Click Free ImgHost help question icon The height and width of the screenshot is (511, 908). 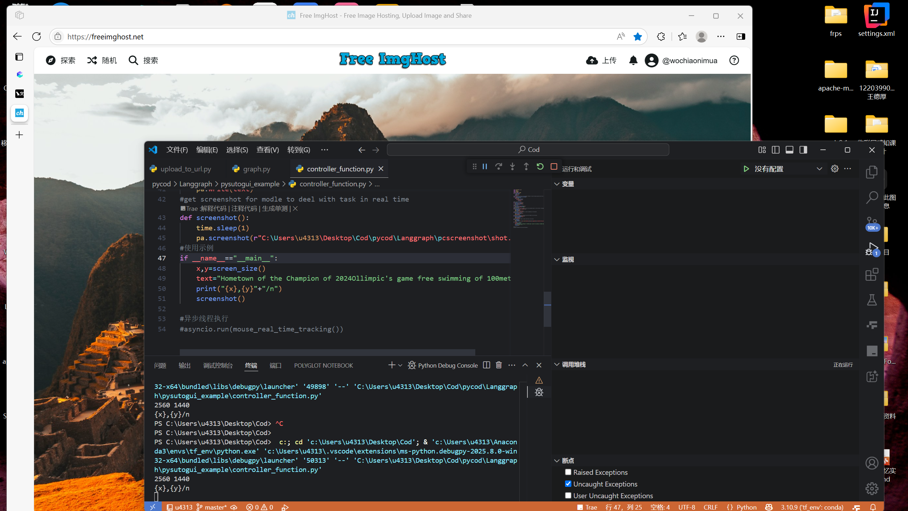tap(734, 61)
